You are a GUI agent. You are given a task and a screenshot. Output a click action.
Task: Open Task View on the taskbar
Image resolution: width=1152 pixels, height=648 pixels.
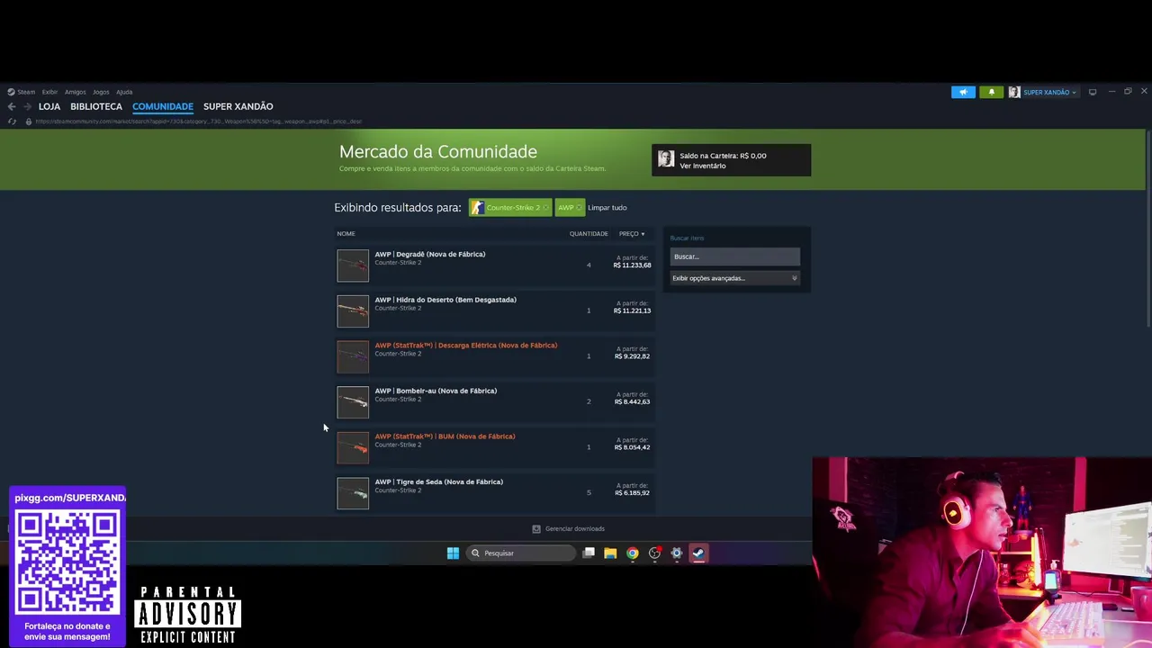pyautogui.click(x=589, y=553)
